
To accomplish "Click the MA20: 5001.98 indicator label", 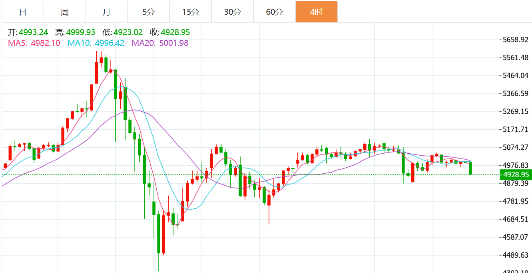I will [x=160, y=43].
